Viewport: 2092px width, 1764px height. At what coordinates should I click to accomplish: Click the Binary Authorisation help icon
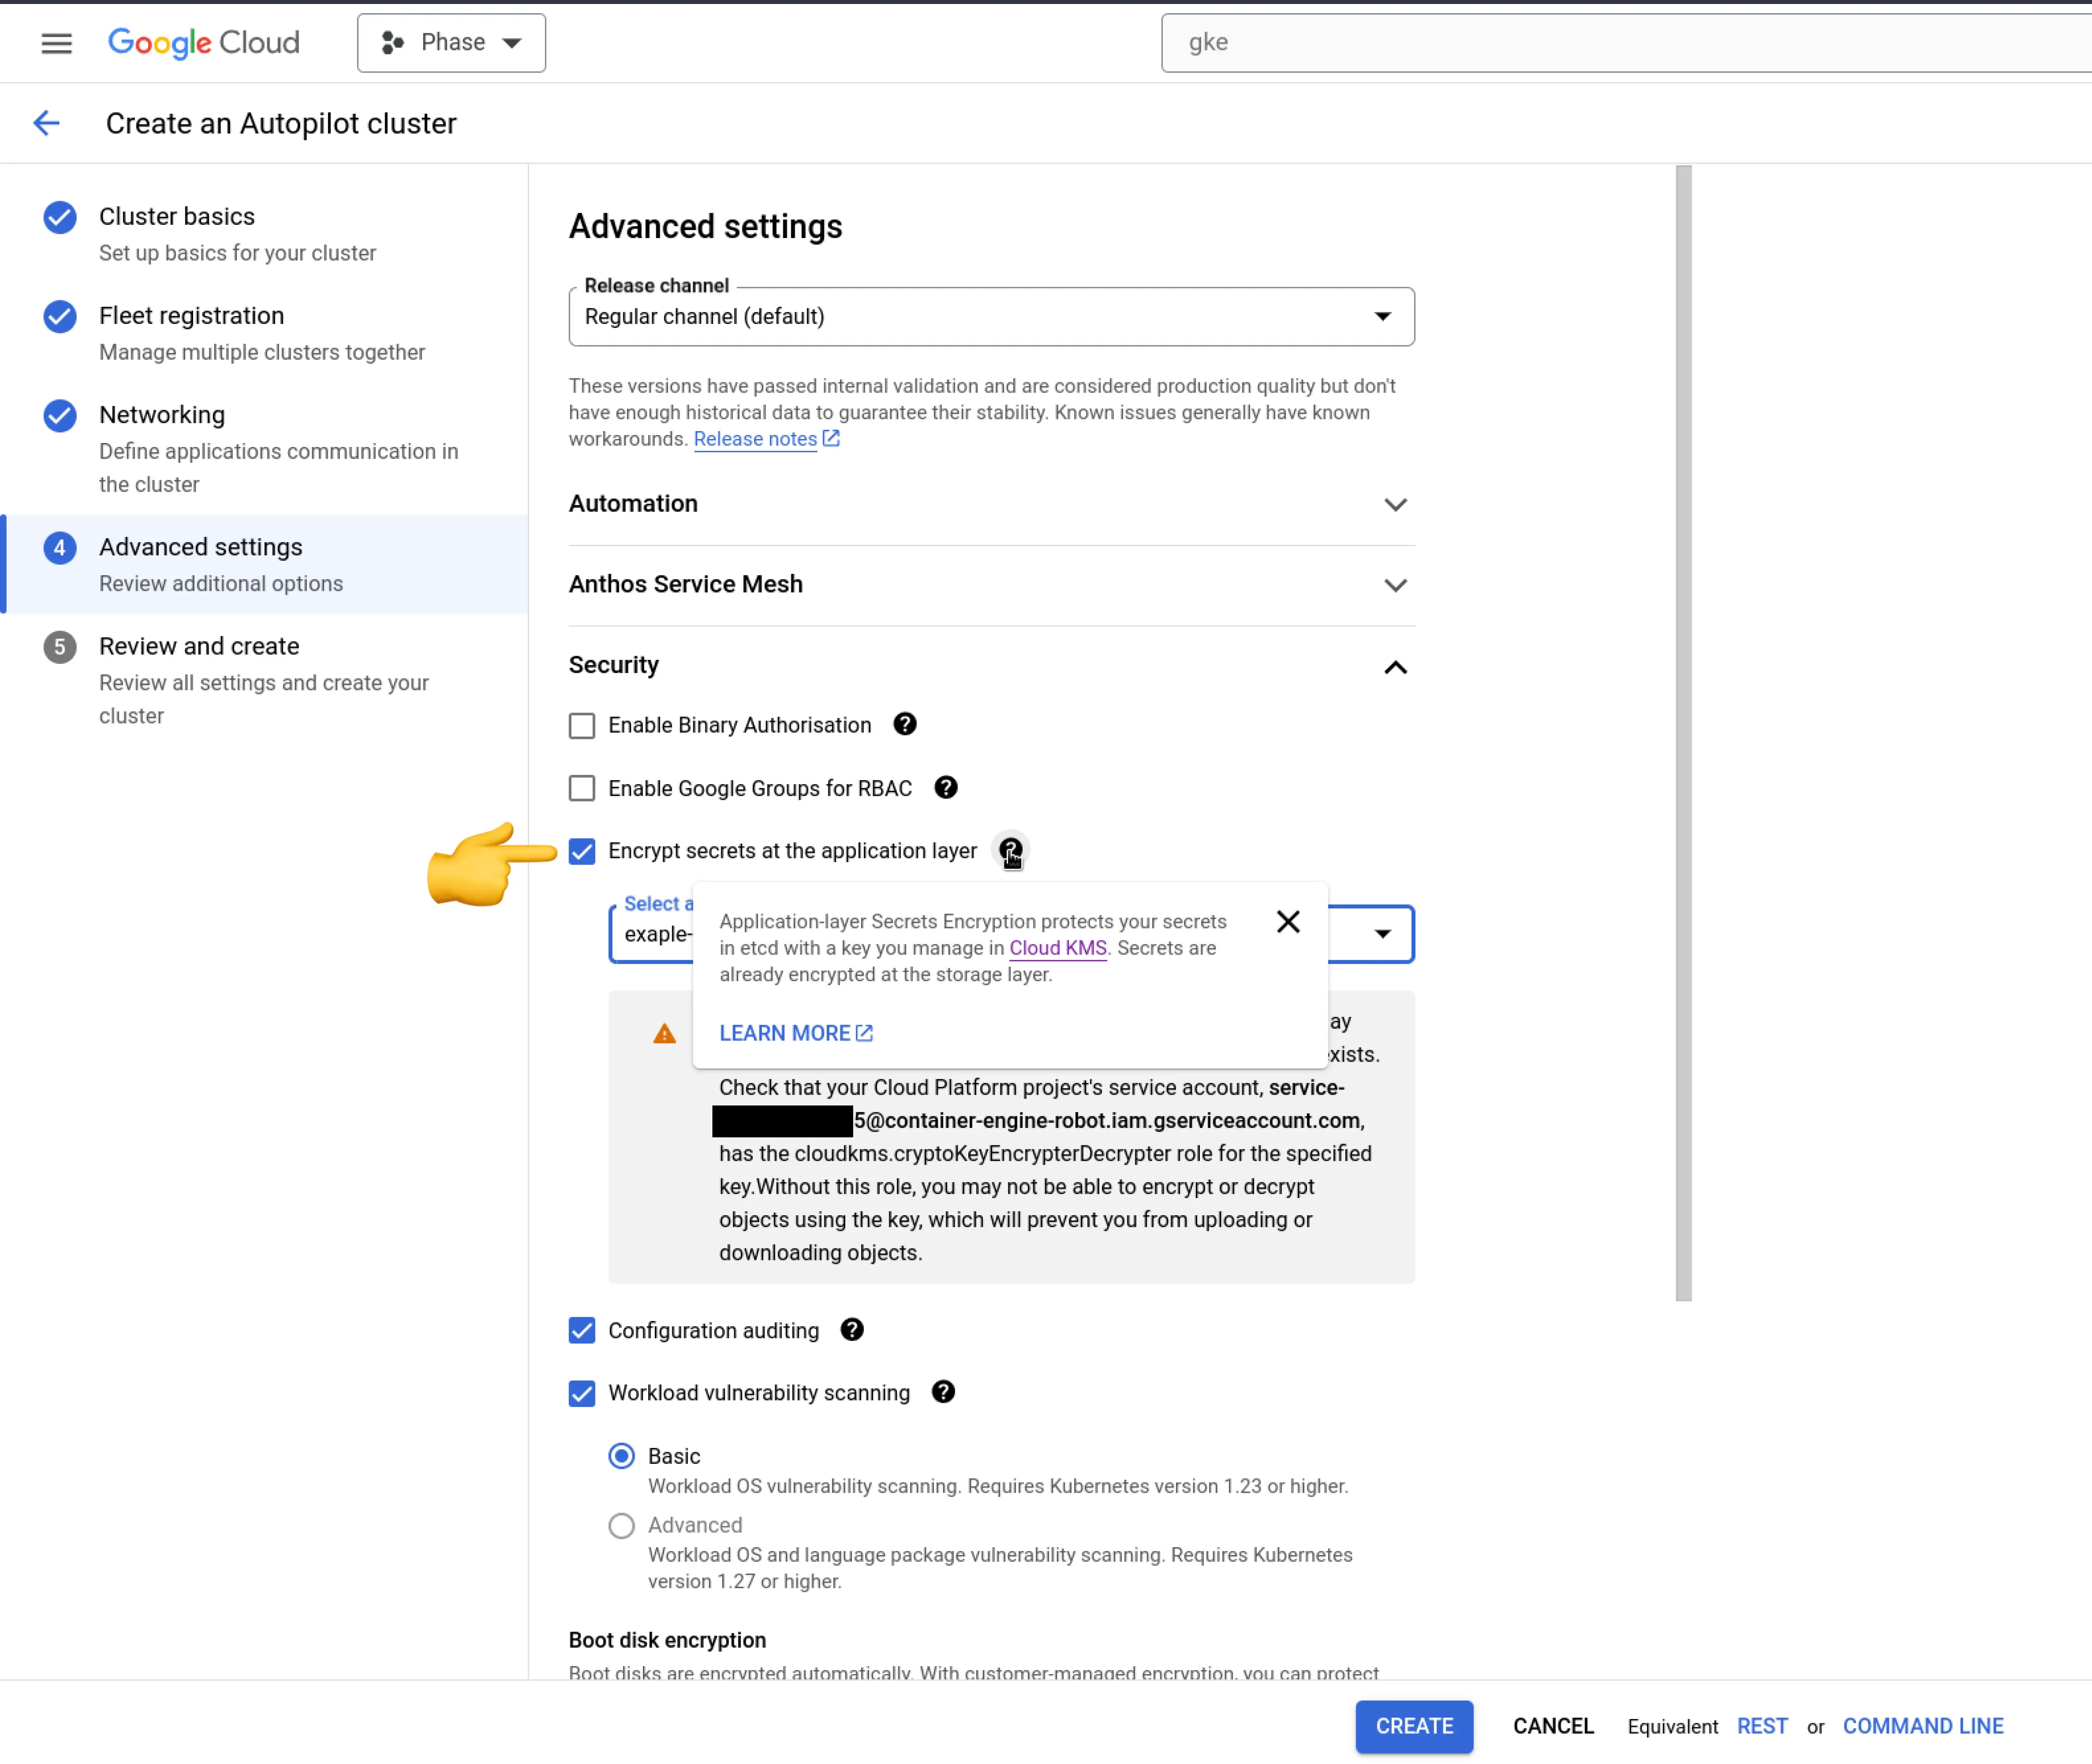(x=905, y=724)
